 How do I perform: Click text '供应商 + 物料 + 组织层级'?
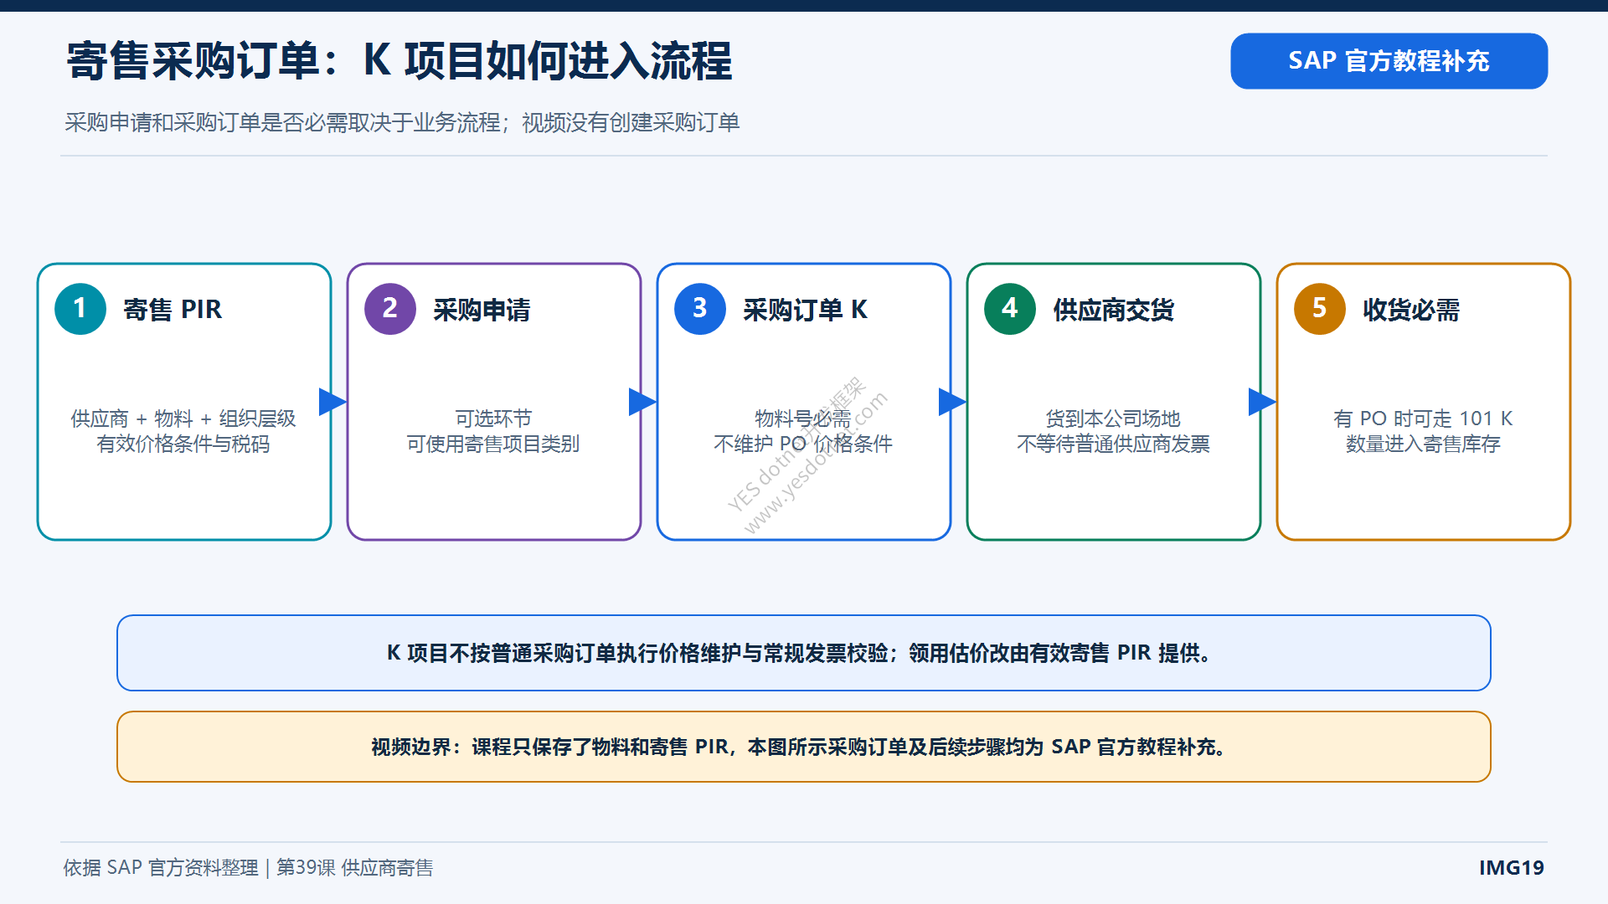click(183, 419)
